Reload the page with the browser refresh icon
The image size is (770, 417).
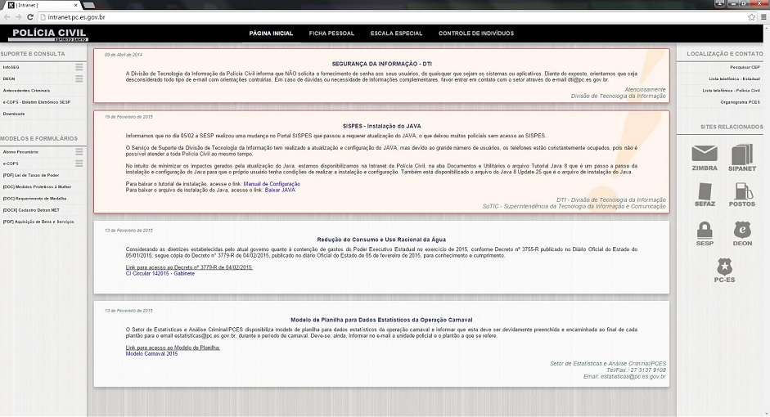pyautogui.click(x=30, y=17)
